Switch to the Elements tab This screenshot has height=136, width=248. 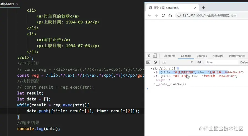[x=169, y=56]
